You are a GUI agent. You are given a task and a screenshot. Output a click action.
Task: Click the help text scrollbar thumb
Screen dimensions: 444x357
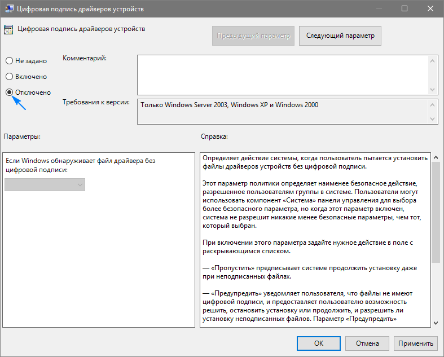(435, 211)
